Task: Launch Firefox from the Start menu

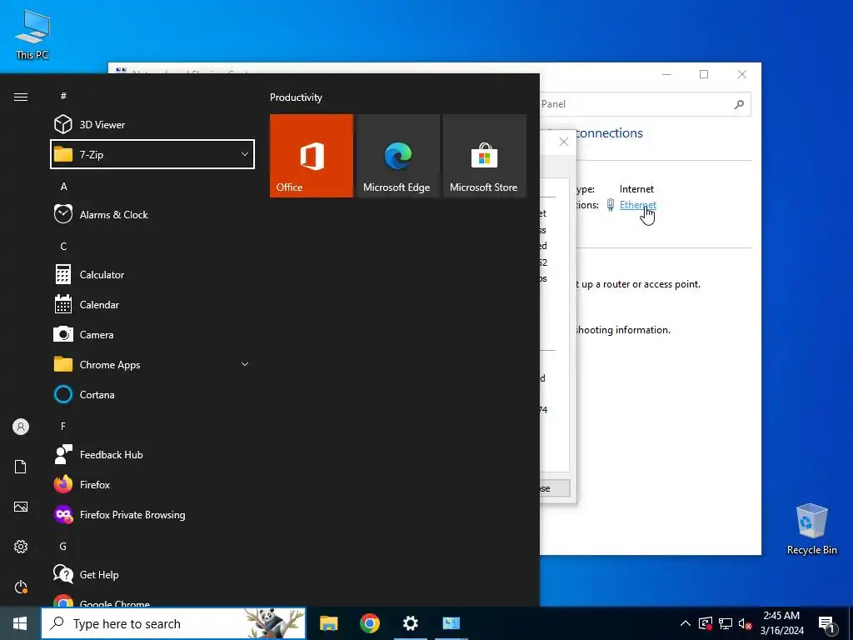Action: point(152,484)
